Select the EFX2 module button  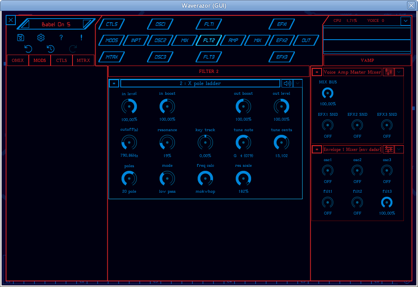[282, 40]
